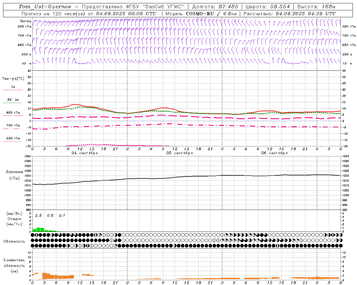
Task: Select the "Осадки" precipitation label
Action: 15,219
